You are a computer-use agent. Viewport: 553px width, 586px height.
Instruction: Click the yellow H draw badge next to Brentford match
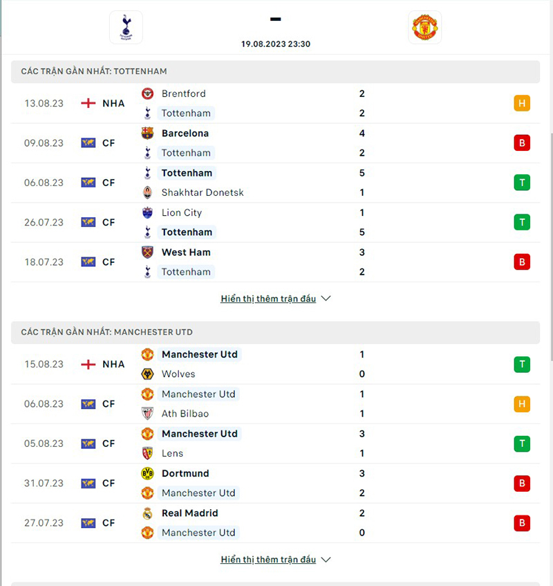click(522, 103)
